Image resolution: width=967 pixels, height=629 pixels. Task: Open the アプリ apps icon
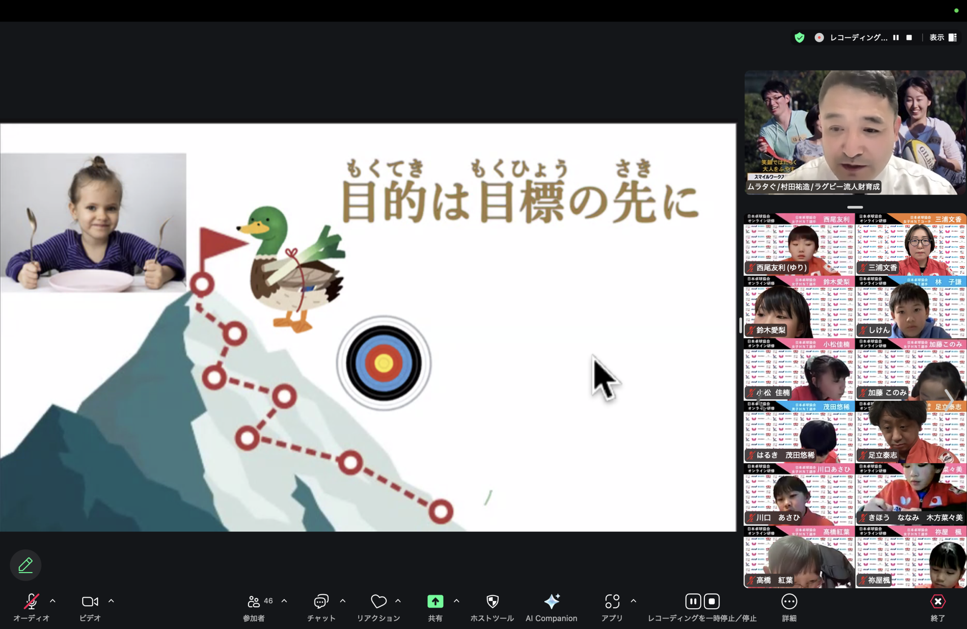click(x=612, y=602)
